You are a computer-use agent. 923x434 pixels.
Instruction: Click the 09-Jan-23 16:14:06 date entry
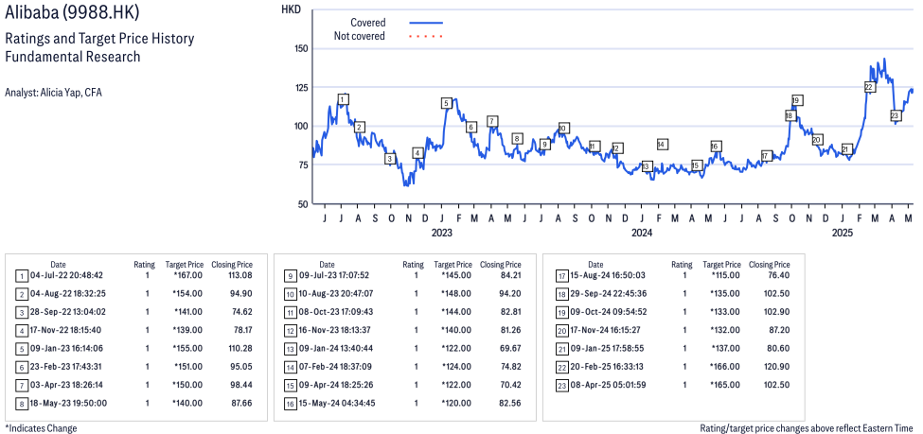(x=68, y=348)
